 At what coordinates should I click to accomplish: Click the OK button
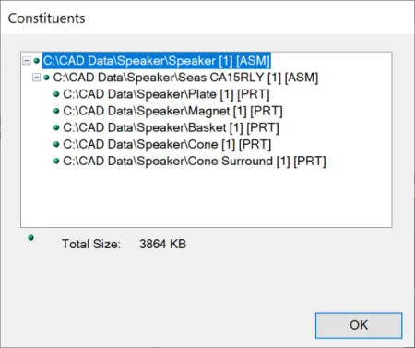click(x=359, y=325)
